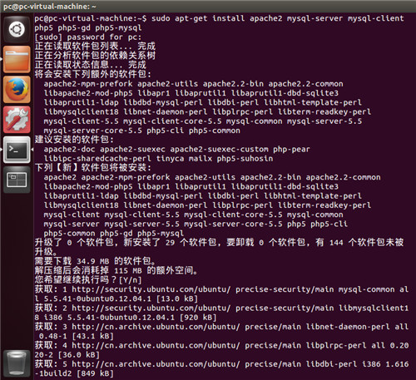Open the Files folder launcher icon
The width and height of the screenshot is (416, 380).
pyautogui.click(x=17, y=59)
